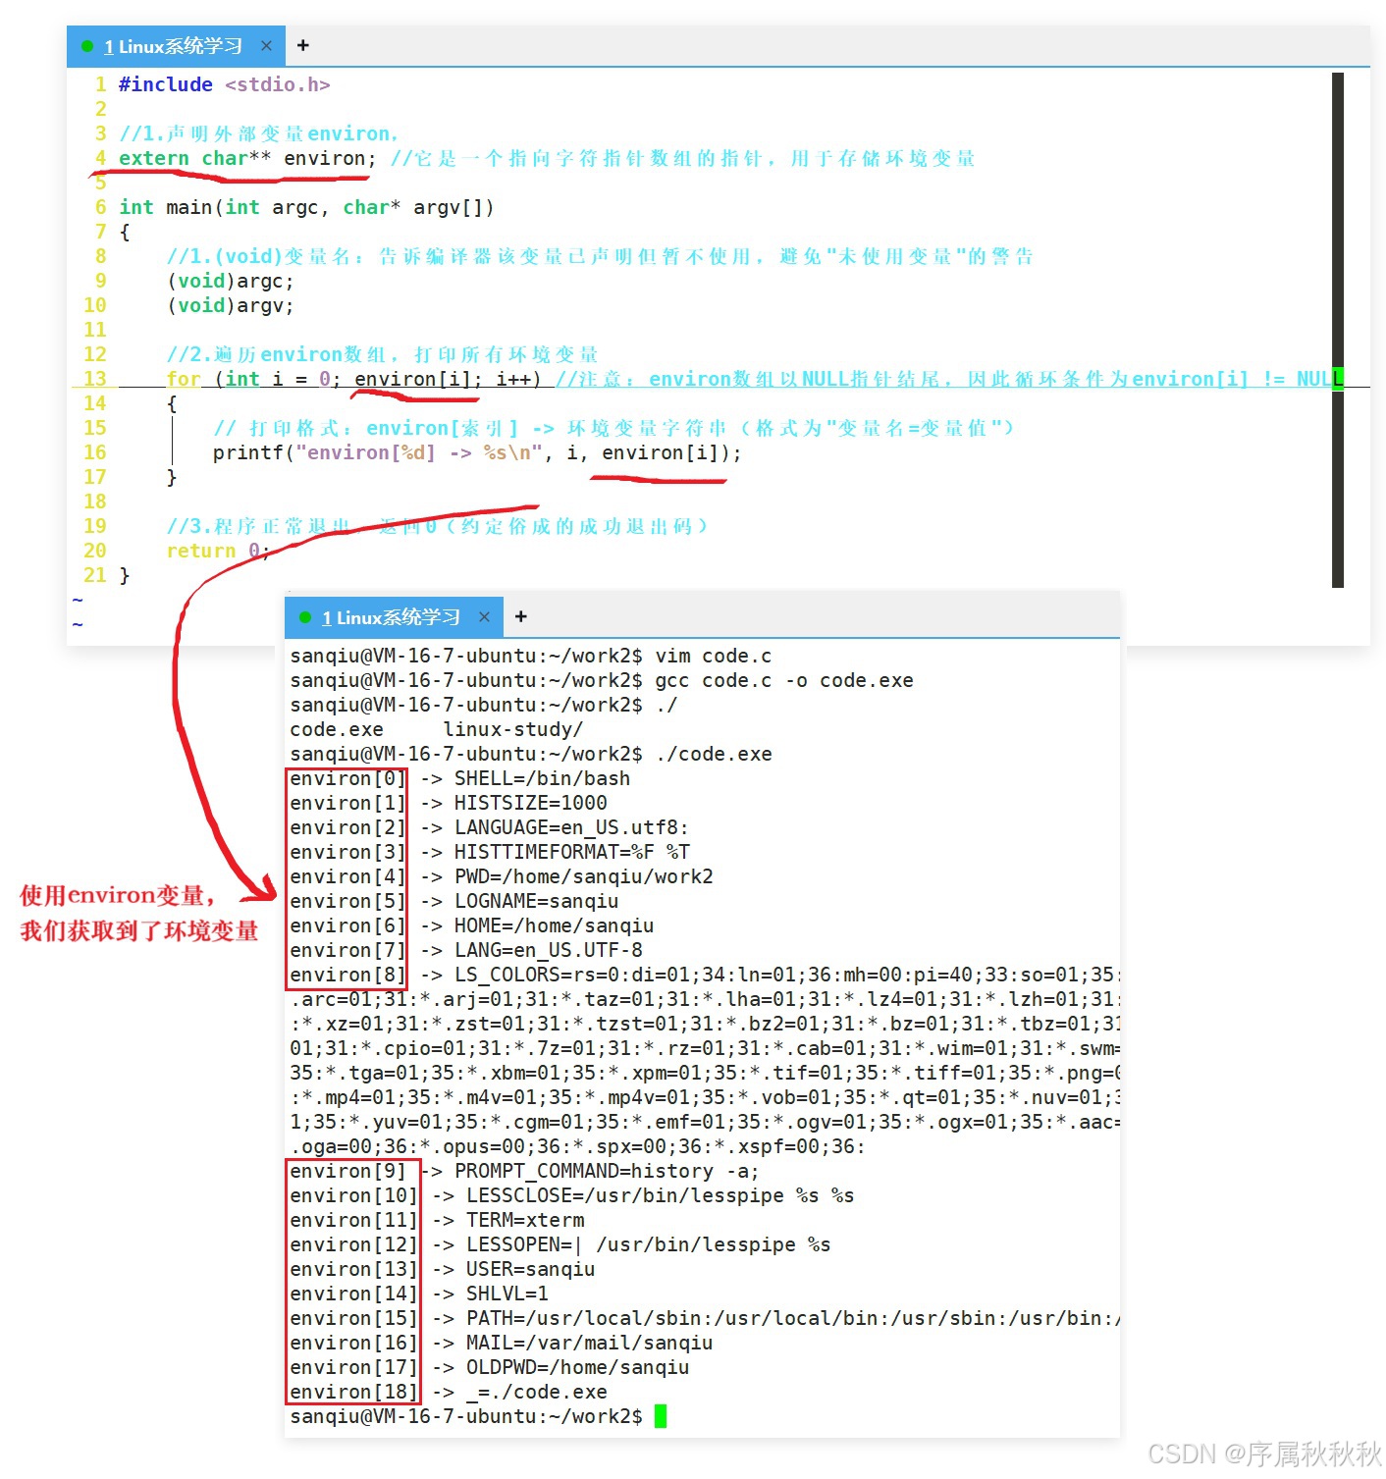The image size is (1386, 1479).
Task: Click green status dot on upper tab
Action: coord(87,46)
